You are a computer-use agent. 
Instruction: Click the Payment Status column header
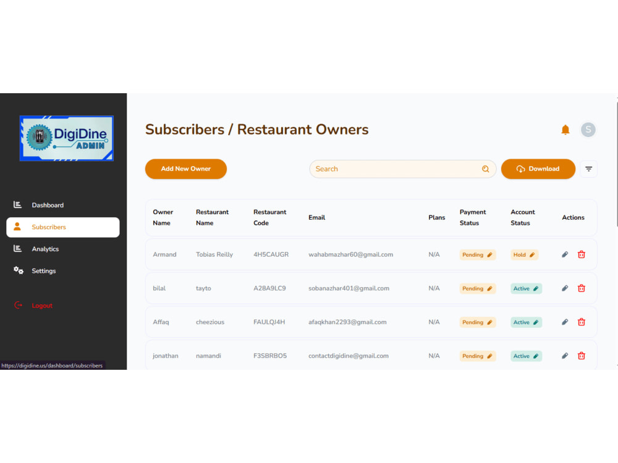[x=473, y=217]
